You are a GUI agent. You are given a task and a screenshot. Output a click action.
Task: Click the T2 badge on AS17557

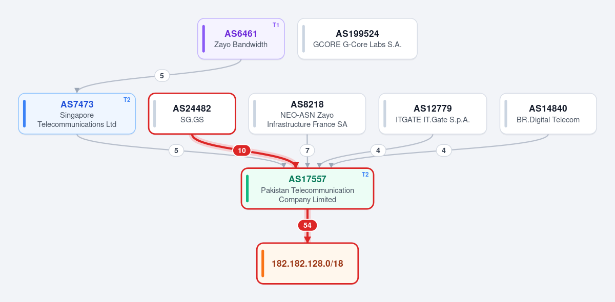click(x=365, y=175)
